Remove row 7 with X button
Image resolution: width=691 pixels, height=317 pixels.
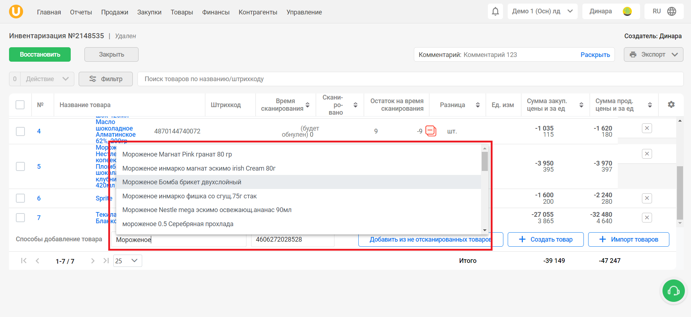tap(647, 217)
